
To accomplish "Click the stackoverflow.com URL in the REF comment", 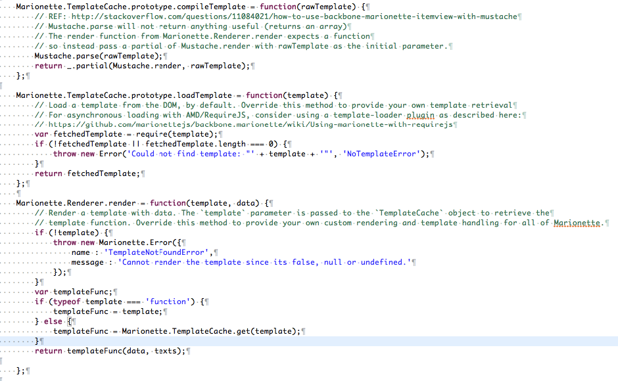I will [x=294, y=16].
